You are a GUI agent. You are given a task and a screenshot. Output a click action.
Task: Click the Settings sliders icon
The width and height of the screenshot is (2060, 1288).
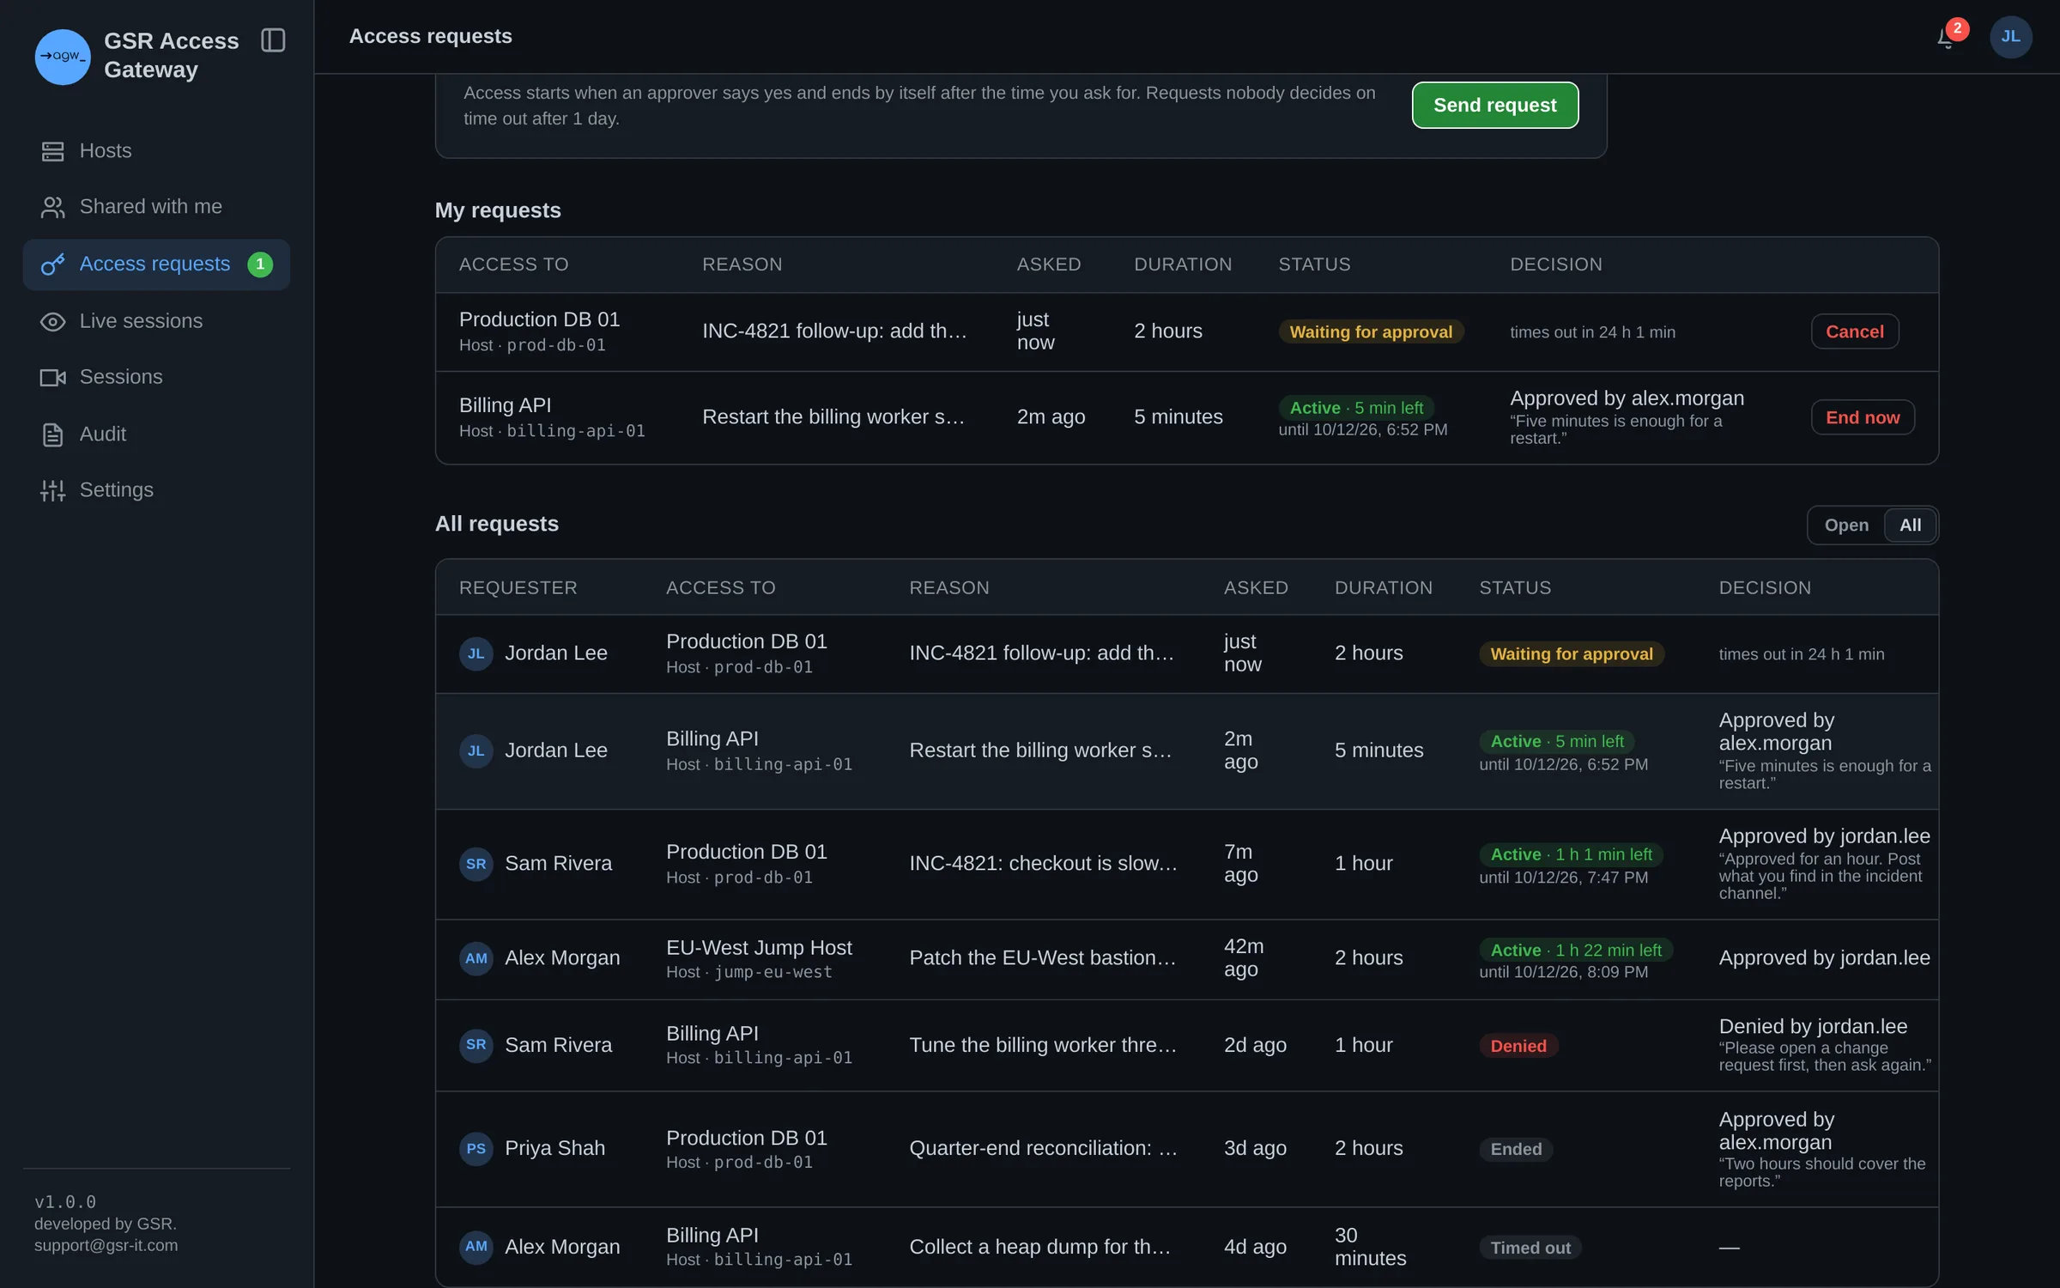(53, 490)
